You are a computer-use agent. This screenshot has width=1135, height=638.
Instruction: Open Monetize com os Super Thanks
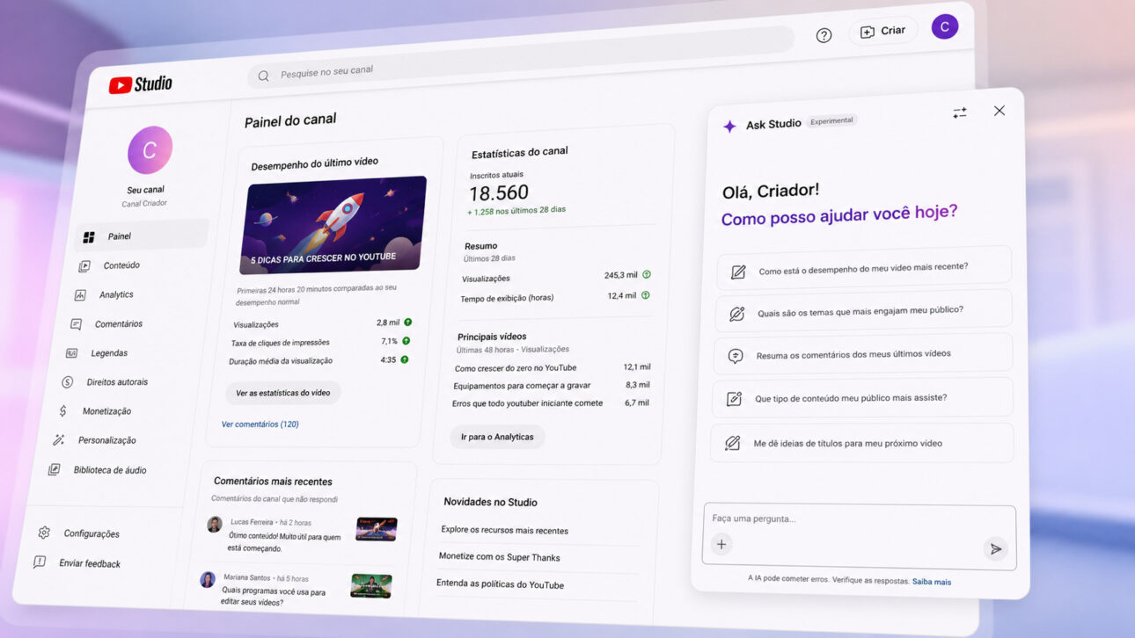[499, 557]
